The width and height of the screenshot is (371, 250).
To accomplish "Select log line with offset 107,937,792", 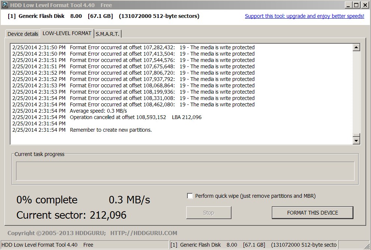I will coord(134,79).
